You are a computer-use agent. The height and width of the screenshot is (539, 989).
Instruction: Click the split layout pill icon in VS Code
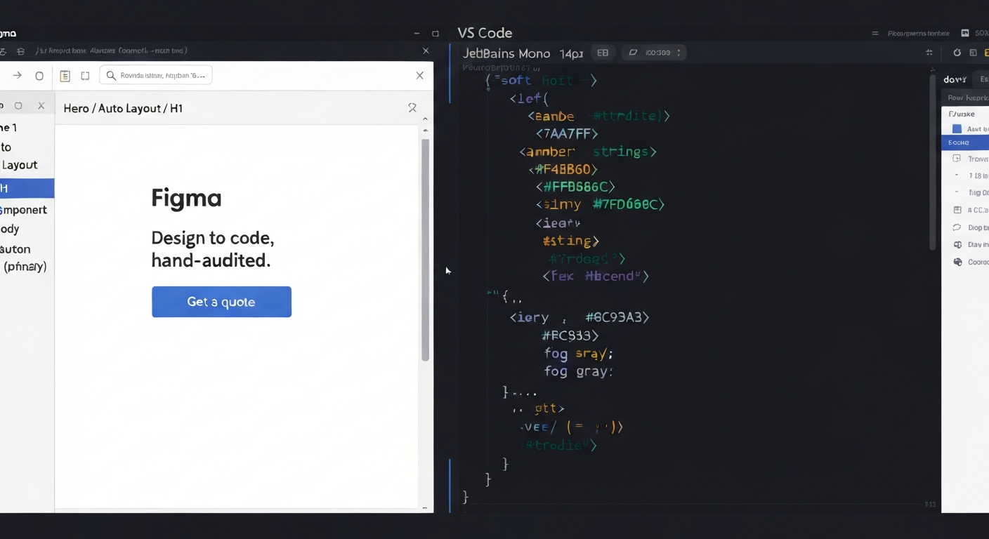point(603,53)
